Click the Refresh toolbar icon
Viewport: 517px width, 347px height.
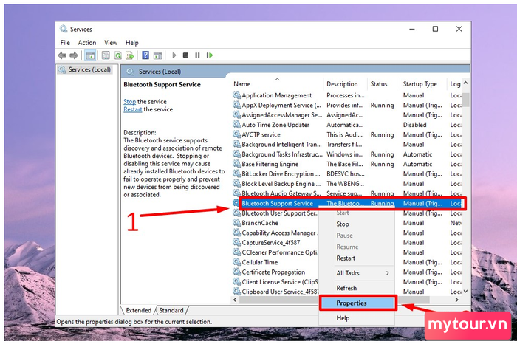pyautogui.click(x=117, y=55)
